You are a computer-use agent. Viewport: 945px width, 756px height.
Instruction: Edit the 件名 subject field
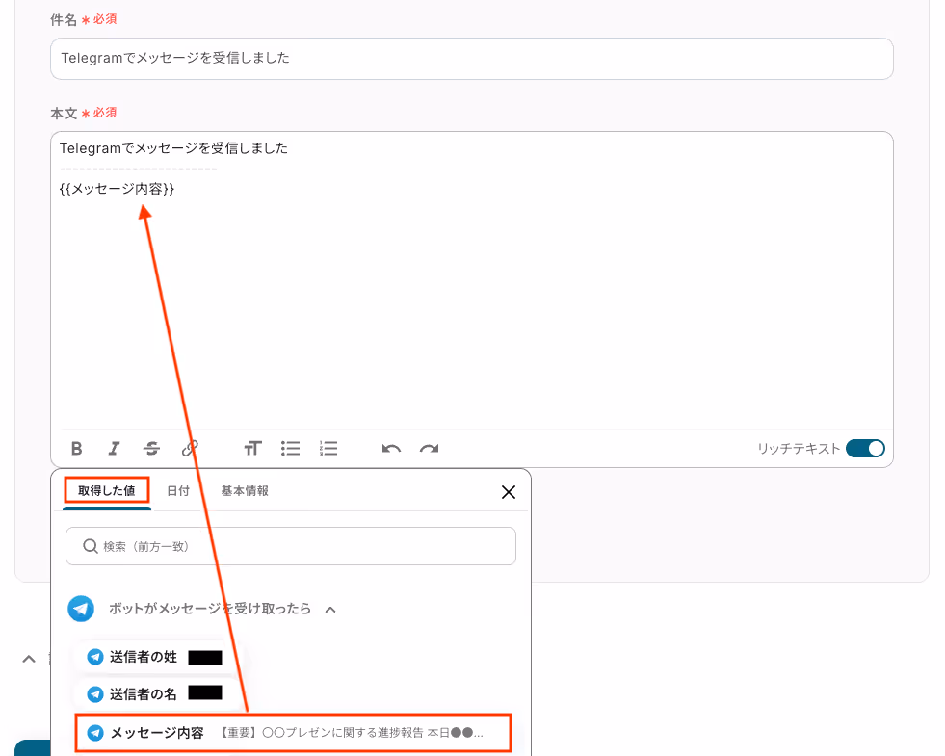click(471, 59)
